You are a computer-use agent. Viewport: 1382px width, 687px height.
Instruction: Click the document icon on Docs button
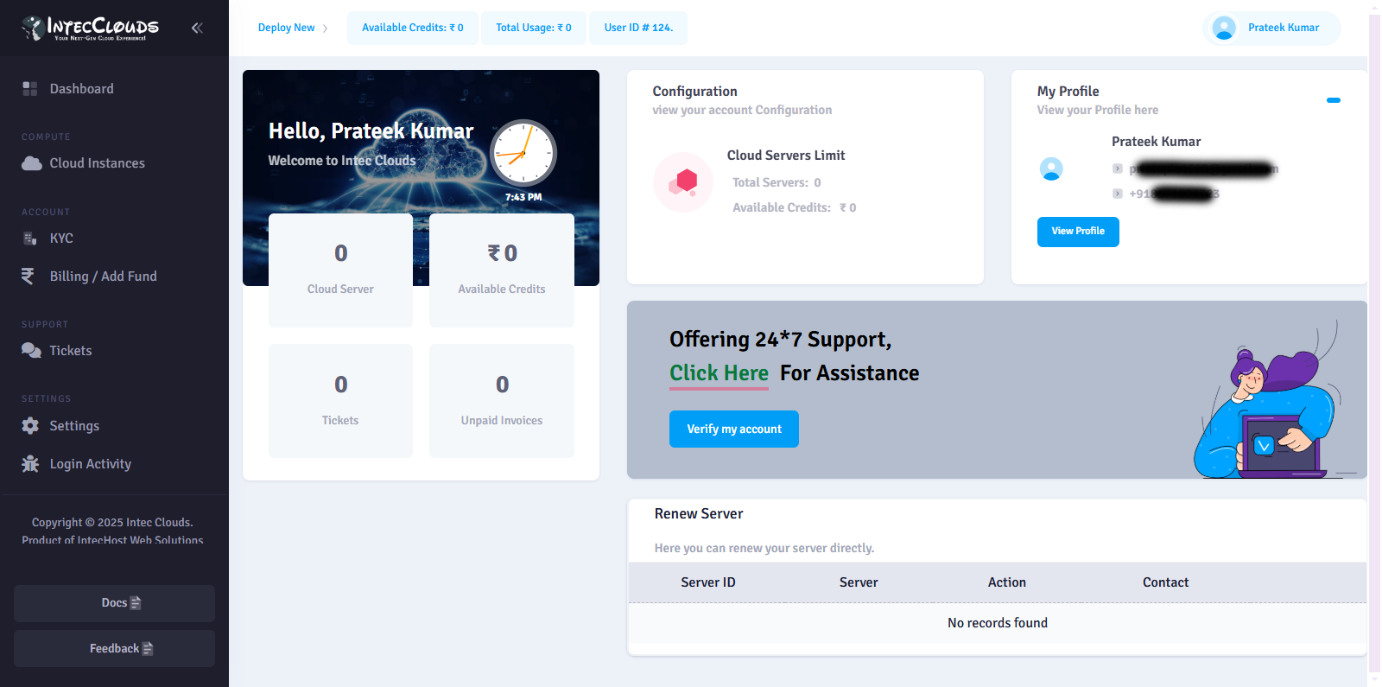point(136,603)
